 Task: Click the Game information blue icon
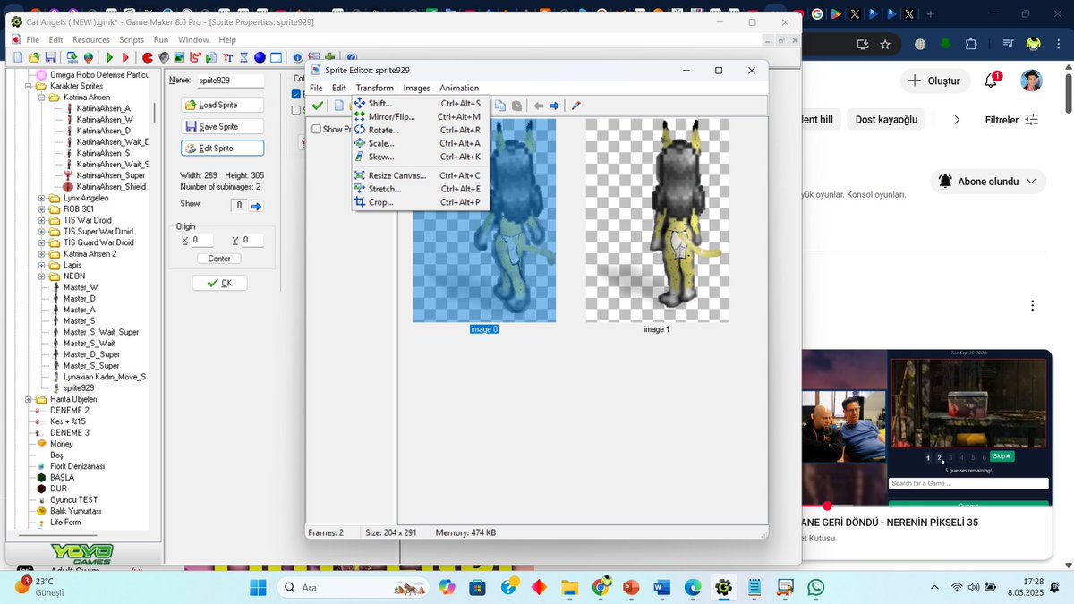(x=297, y=57)
